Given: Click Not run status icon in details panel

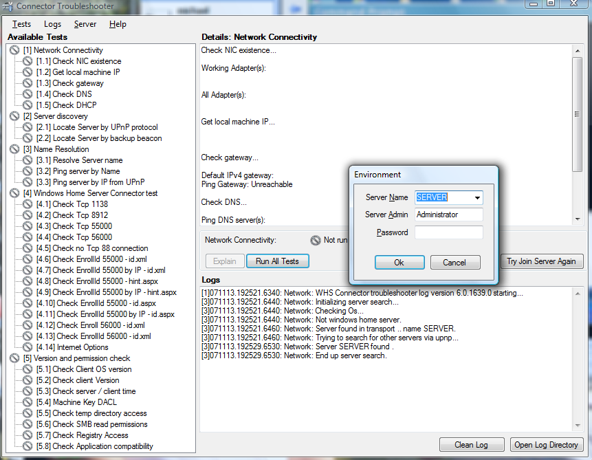Looking at the screenshot, I should click(x=316, y=240).
